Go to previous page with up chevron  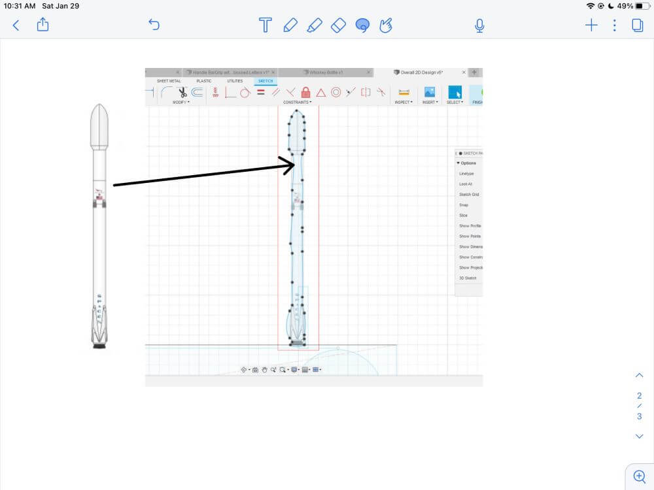pyautogui.click(x=639, y=376)
